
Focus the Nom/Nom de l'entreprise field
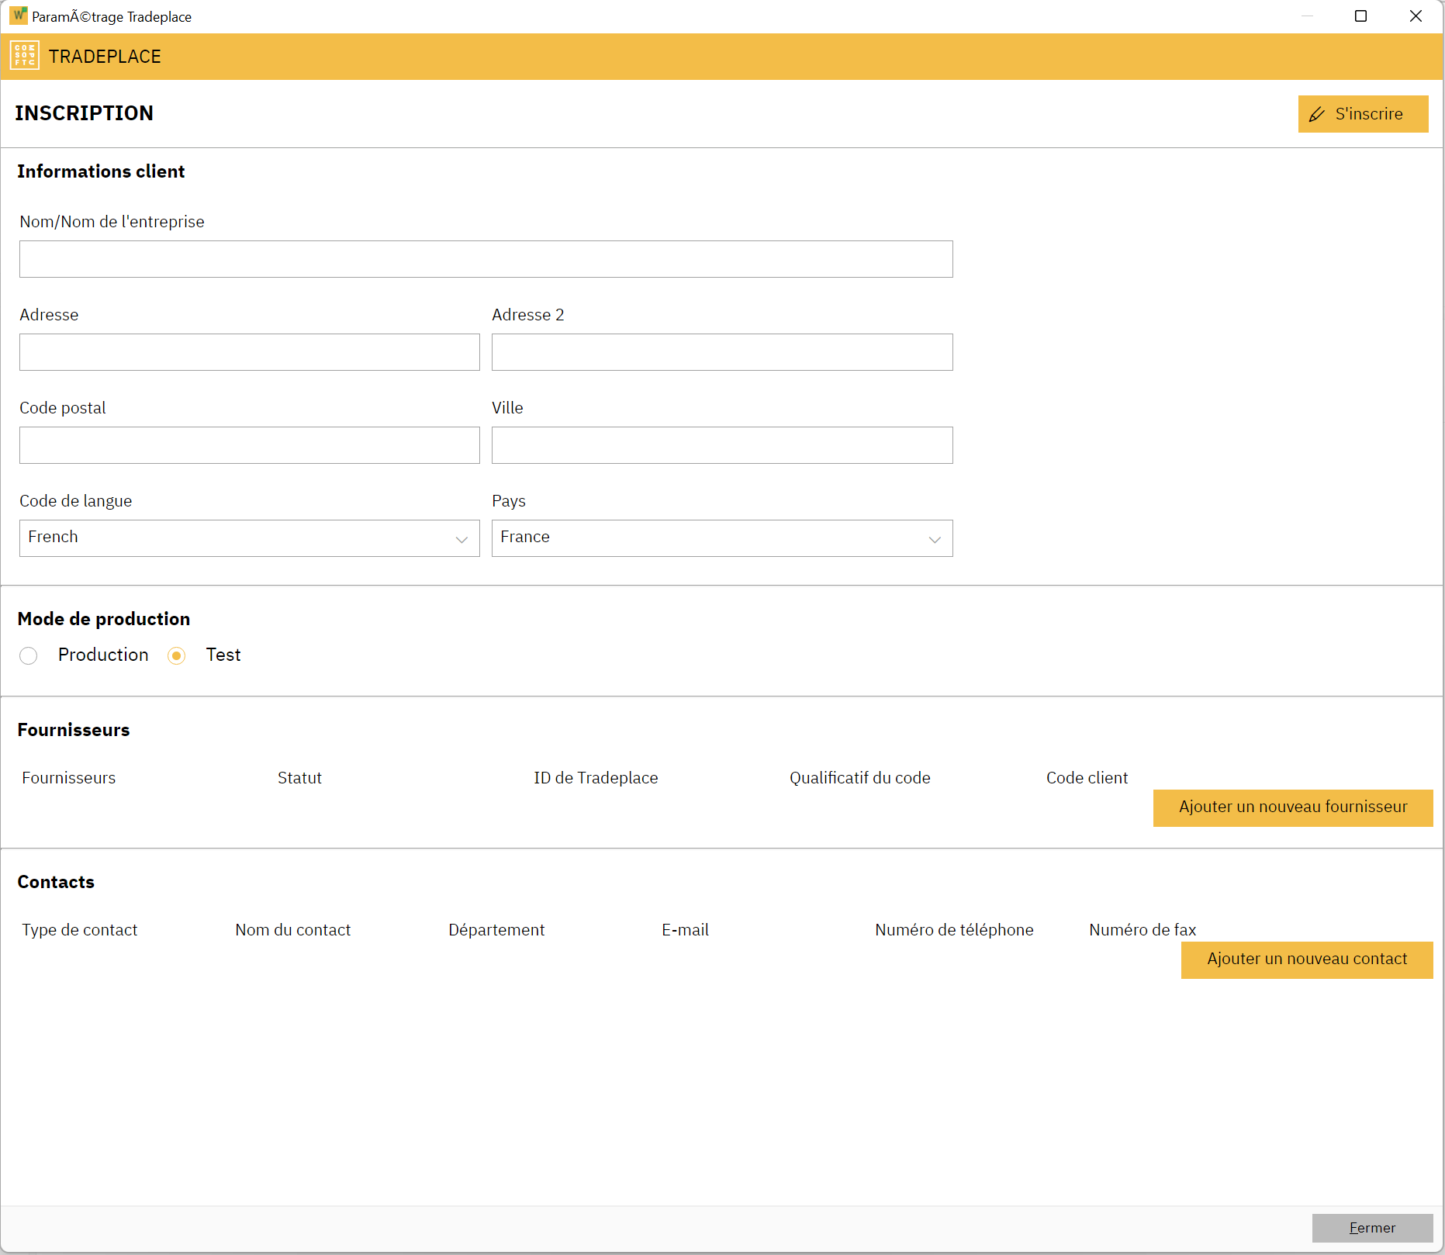(486, 259)
